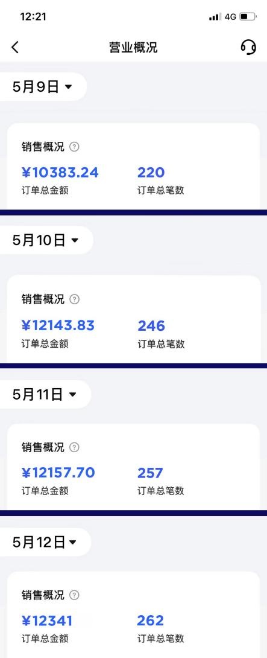The width and height of the screenshot is (267, 658).
Task: Tap the ¥10383.24 order total amount
Action: [x=60, y=172]
